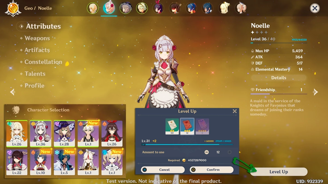Open the Artifacts menu
328x184 pixels.
tap(37, 50)
